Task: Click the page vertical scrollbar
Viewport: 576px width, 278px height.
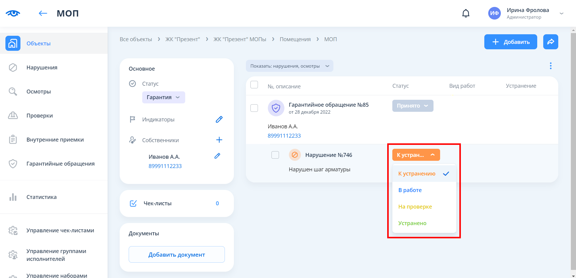Action: click(573, 150)
